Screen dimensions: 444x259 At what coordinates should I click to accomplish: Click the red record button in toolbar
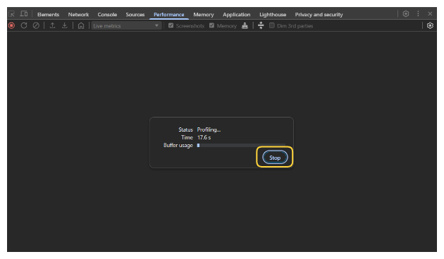coord(11,26)
